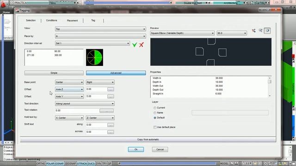Click the Properties list vertical scrollbar
The height and width of the screenshot is (166, 296).
270,87
